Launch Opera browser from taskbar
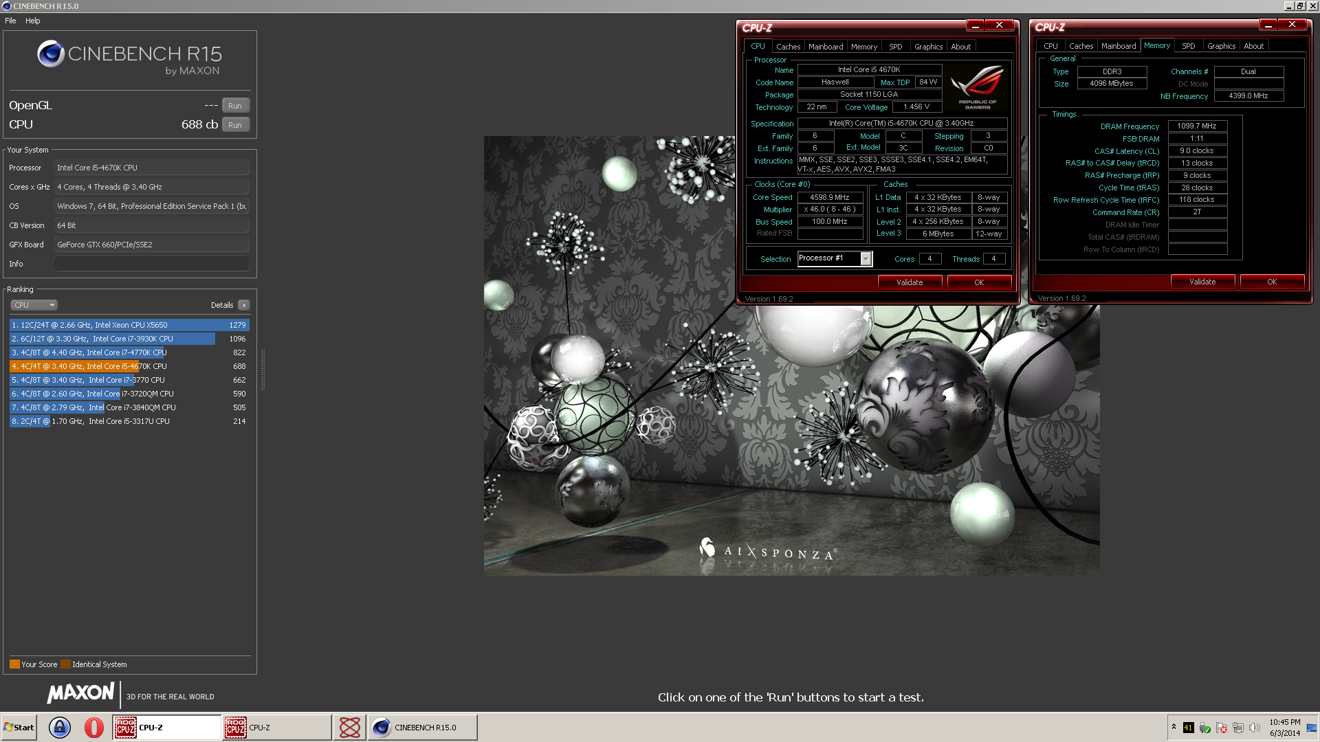This screenshot has height=742, width=1320. click(x=94, y=728)
